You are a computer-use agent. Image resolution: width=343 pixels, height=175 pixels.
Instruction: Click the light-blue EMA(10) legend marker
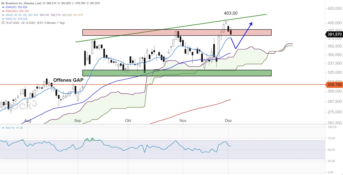click(x=3, y=19)
